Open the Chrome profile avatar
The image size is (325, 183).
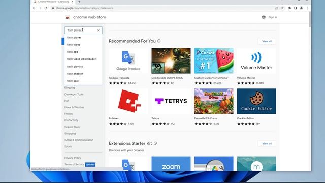pyautogui.click(x=301, y=8)
